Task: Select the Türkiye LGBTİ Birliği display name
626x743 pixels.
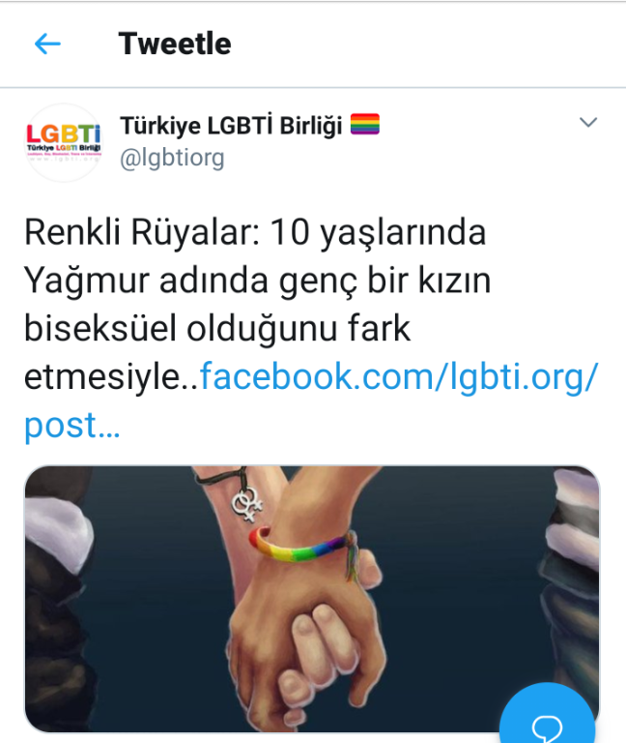Action: 231,126
